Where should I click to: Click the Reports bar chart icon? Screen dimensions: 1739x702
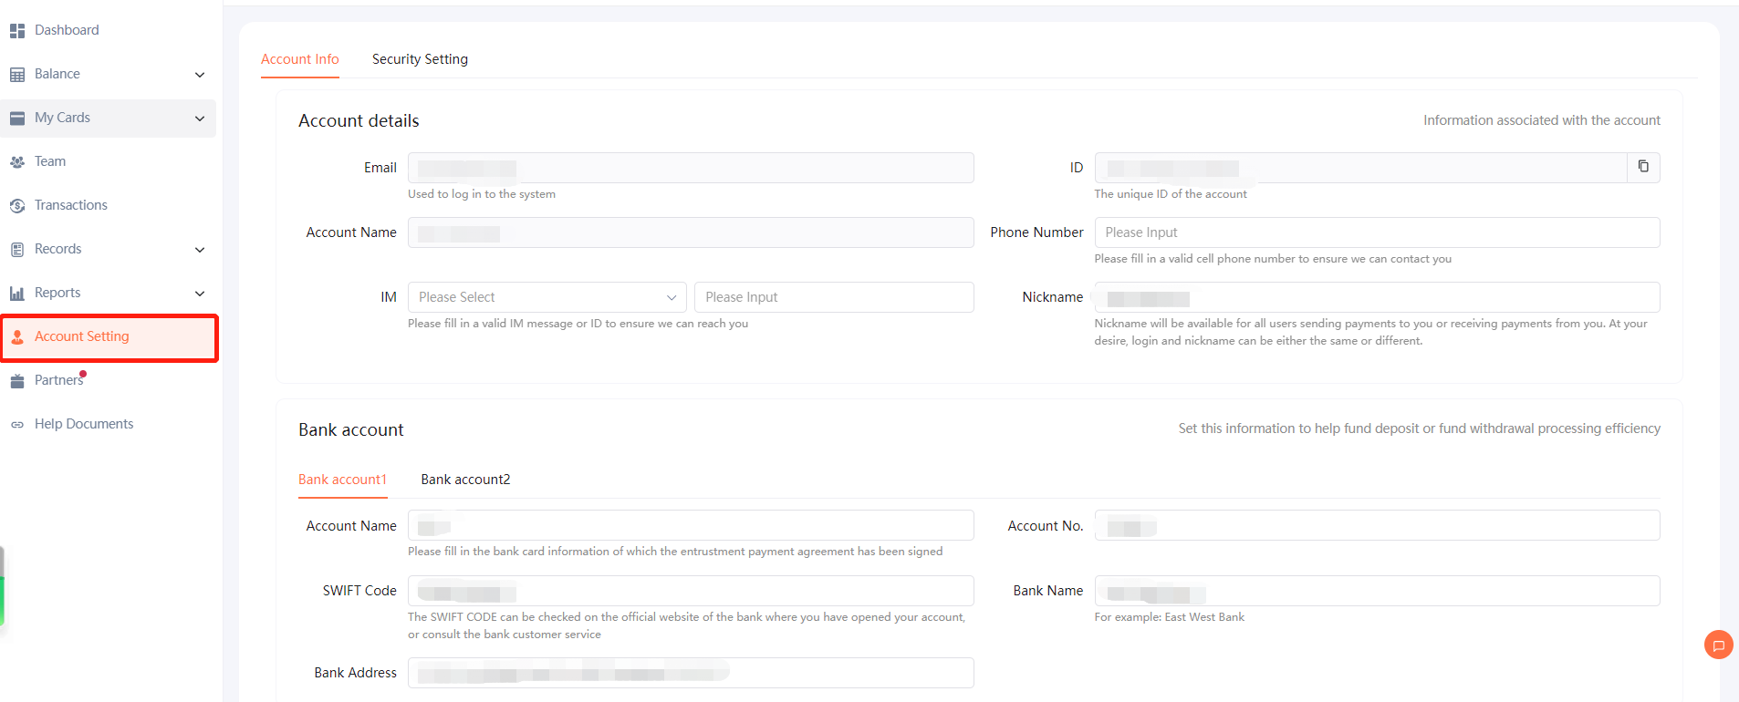[x=17, y=294]
